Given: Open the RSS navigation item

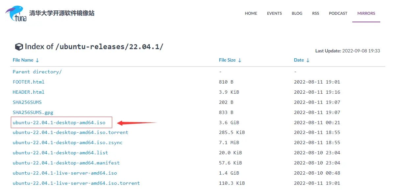Looking at the screenshot, I should tap(315, 13).
